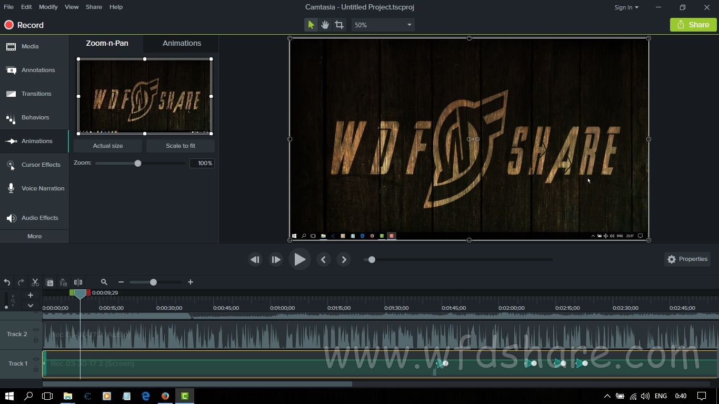Open the Windows Start menu

(x=9, y=396)
